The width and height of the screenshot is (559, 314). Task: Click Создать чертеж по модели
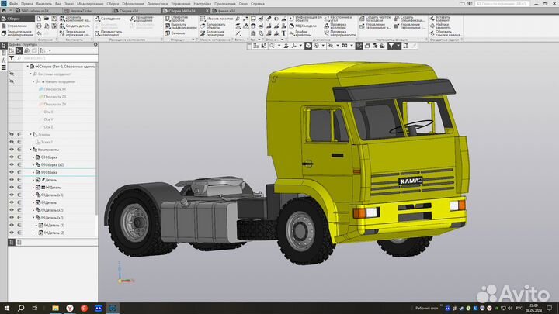click(x=375, y=19)
